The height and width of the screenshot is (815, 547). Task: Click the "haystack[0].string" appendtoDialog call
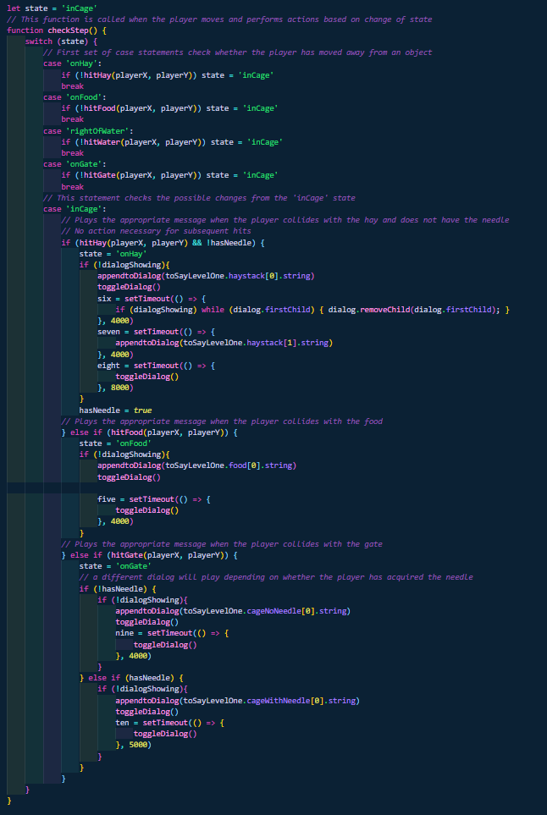(206, 276)
